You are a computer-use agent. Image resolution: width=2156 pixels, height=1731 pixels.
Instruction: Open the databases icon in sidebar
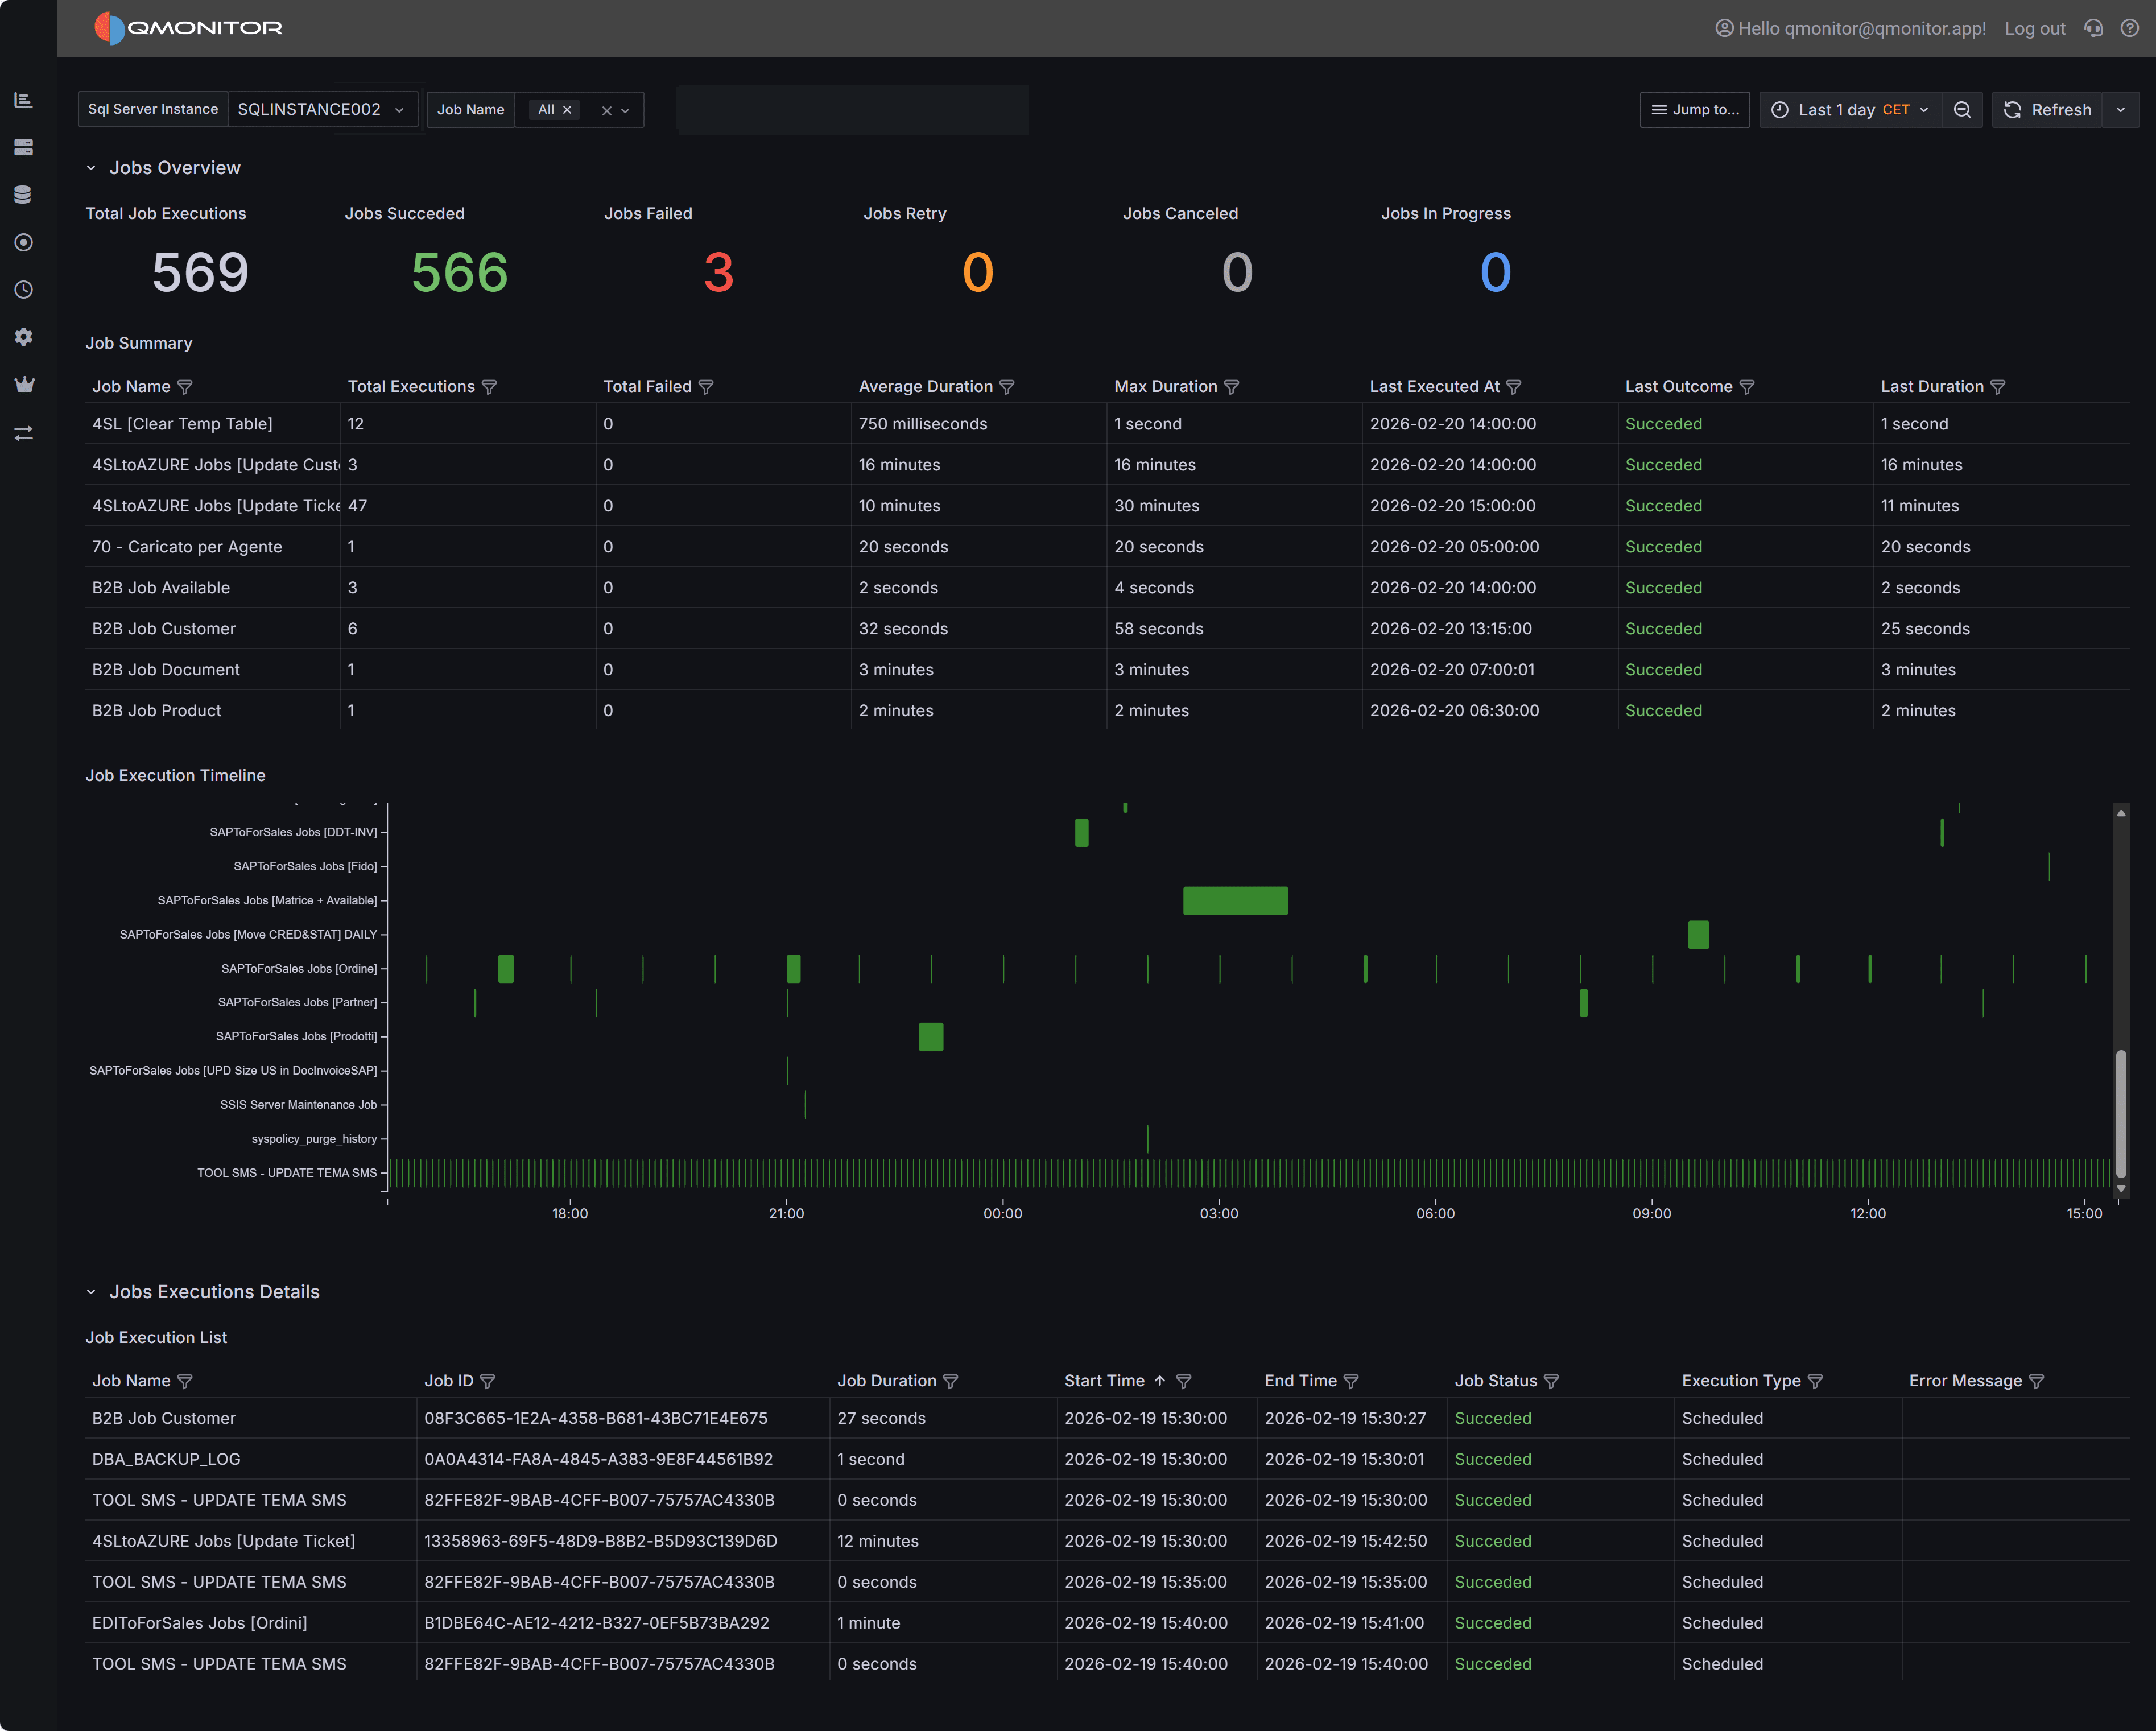click(23, 194)
